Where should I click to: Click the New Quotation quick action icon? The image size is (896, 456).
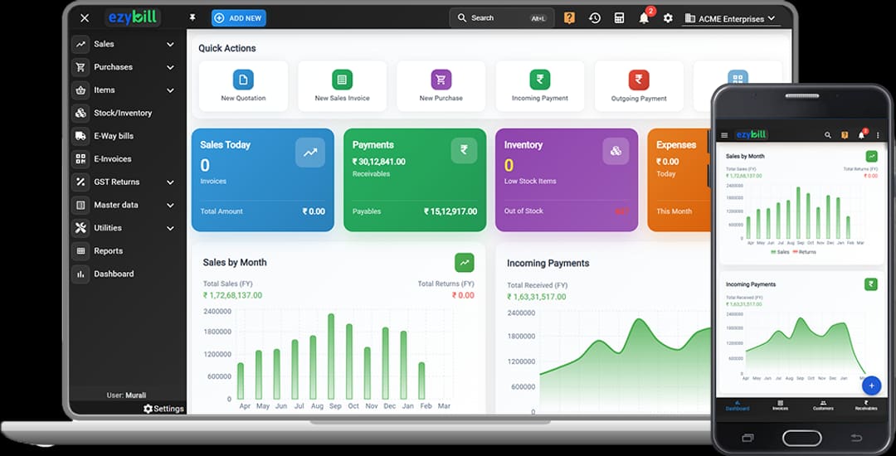(243, 80)
